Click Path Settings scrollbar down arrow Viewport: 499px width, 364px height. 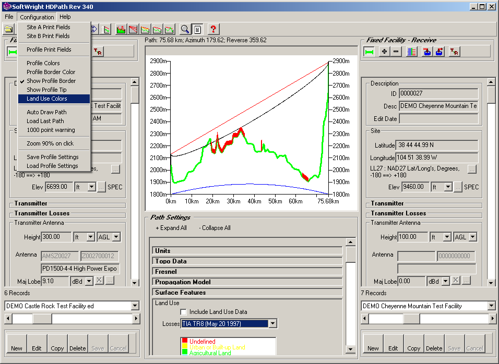350,350
